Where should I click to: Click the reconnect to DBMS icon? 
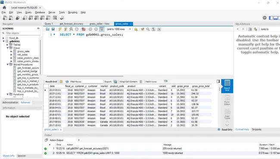(x=62, y=18)
